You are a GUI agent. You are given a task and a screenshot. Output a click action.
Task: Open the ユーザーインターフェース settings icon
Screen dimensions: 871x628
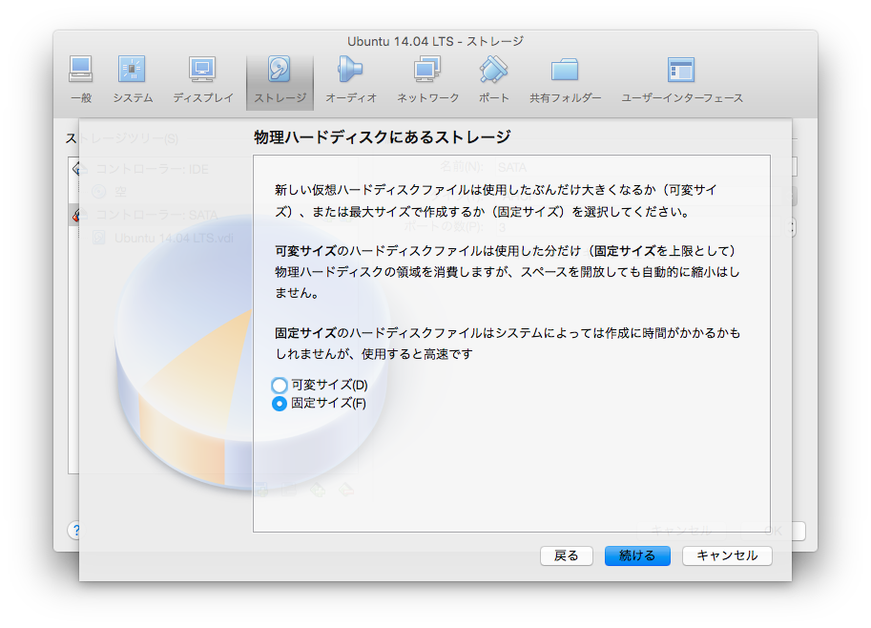[681, 79]
